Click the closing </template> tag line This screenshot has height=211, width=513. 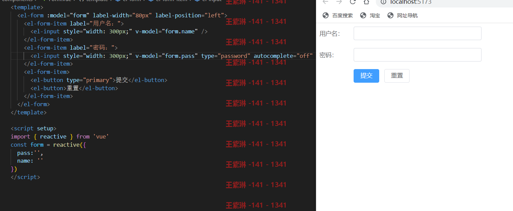(29, 112)
